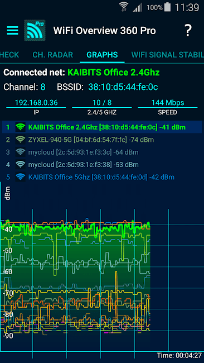Viewport: 204px width, 363px height.
Task: Tap WiFi icon of mycloud -53 dBm entry
Action: (x=21, y=165)
